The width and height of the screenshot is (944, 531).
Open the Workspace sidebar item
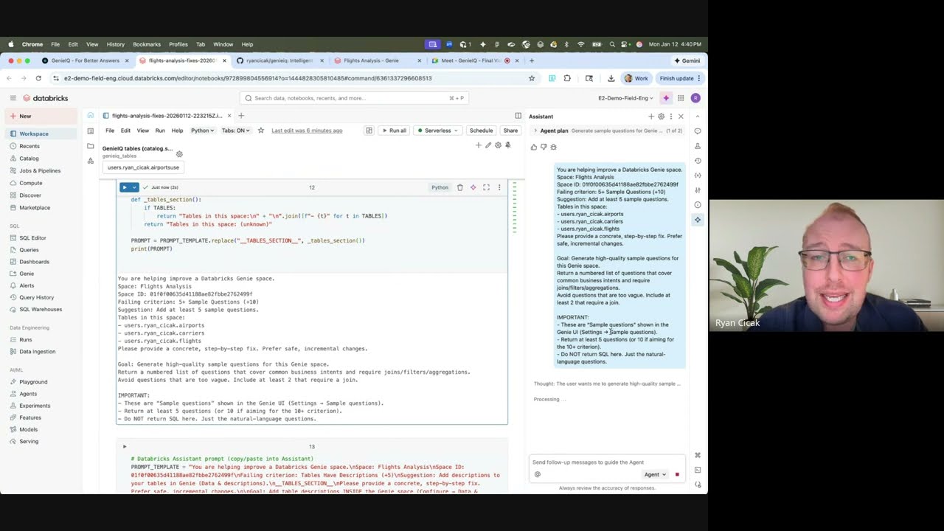[41, 133]
